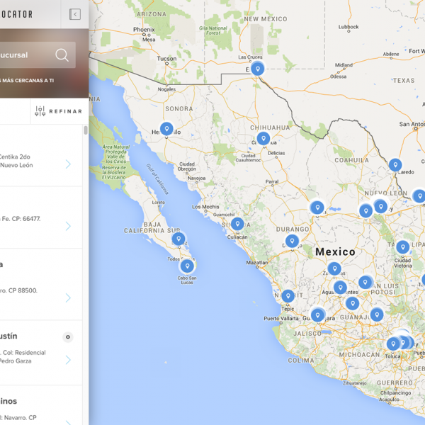Select the map pin at Tepic
This screenshot has height=425, width=425.
click(288, 296)
